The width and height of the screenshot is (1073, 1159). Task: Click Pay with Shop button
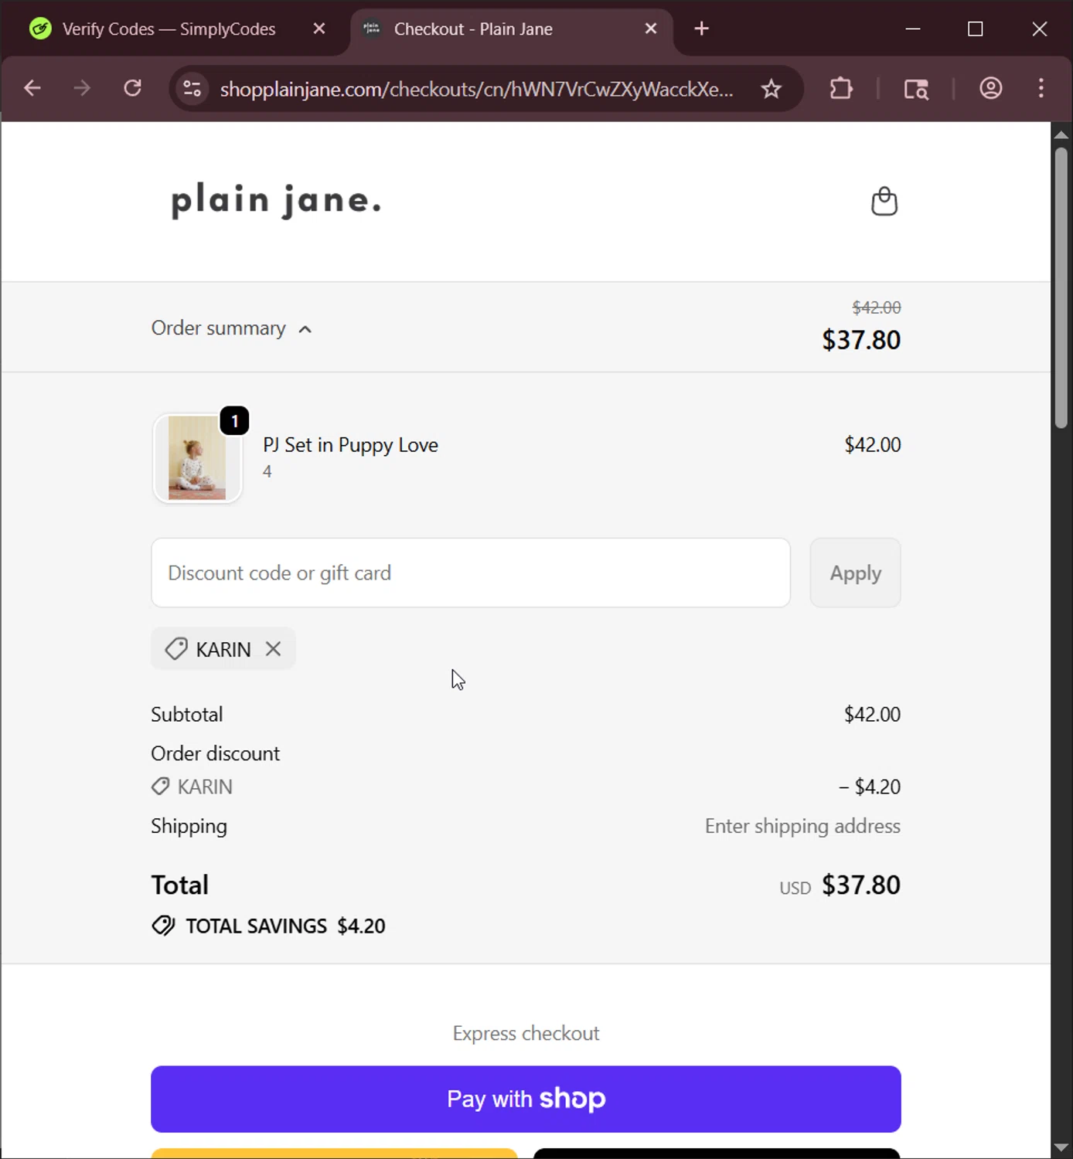526,1099
